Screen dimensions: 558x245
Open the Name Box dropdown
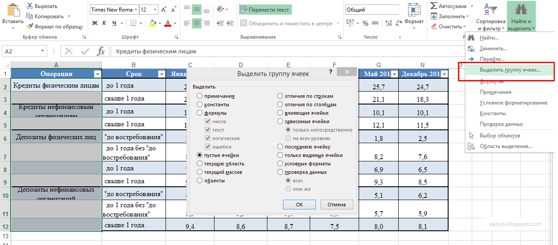[x=42, y=51]
